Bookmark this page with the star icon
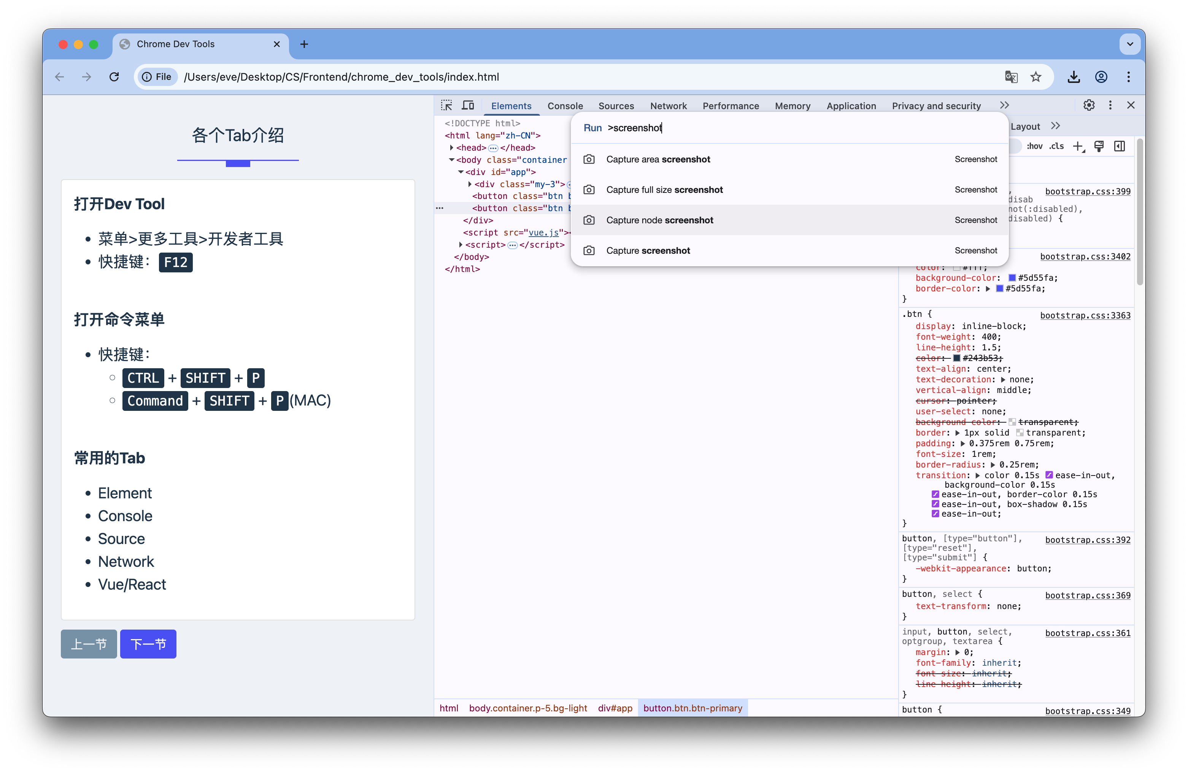 tap(1036, 77)
